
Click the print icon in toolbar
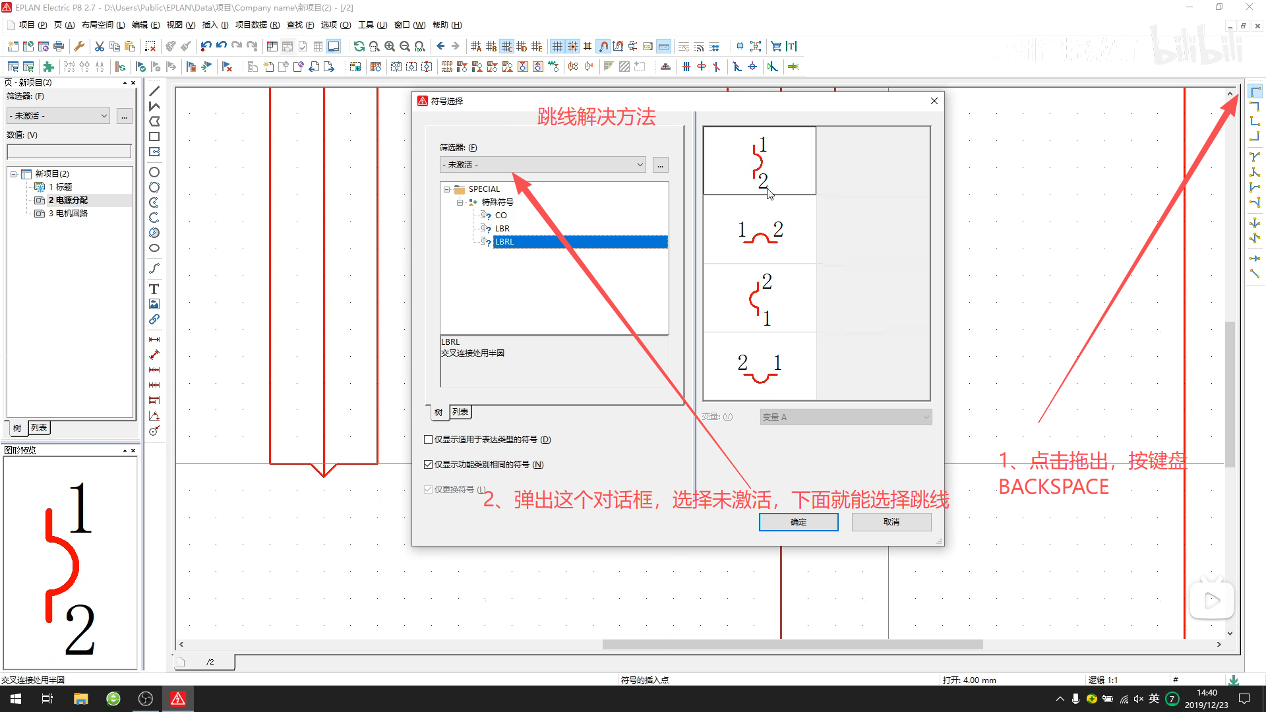[x=59, y=46]
